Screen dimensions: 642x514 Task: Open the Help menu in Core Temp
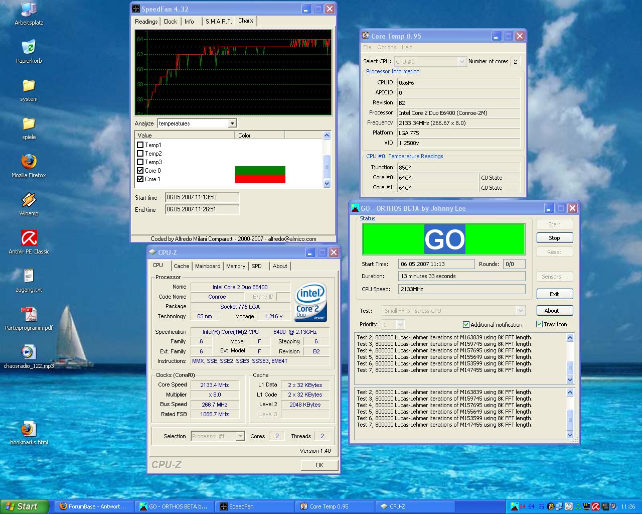pyautogui.click(x=407, y=47)
